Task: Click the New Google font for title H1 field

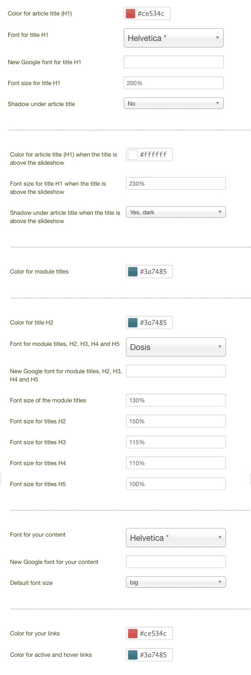Action: [174, 62]
